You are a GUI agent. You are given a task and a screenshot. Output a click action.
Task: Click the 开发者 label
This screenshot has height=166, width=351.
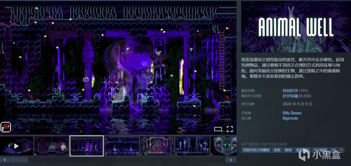coord(246,113)
